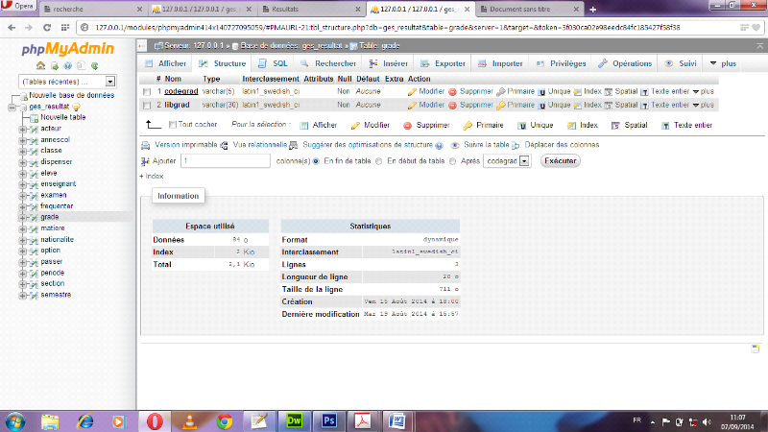Click Suggérer des optimisations de structure link
Image resolution: width=768 pixels, height=432 pixels.
point(368,145)
